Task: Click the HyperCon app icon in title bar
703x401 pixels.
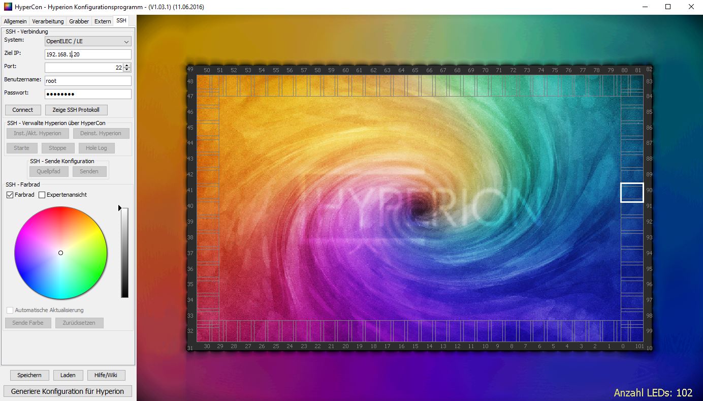Action: 7,7
